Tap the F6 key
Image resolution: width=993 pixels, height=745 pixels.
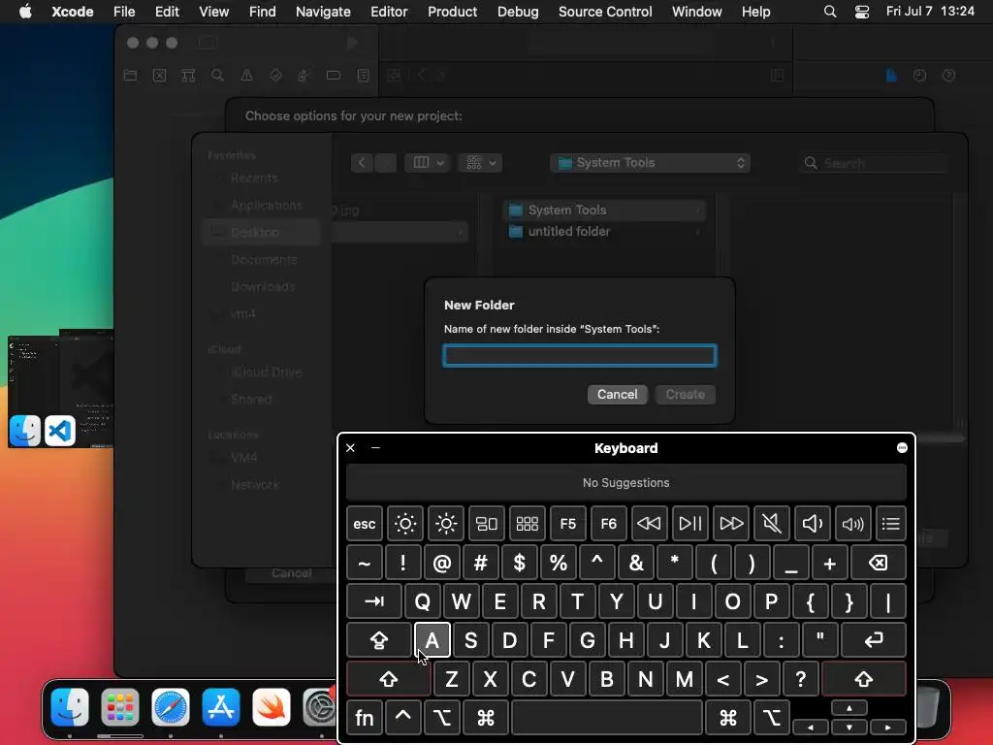click(x=609, y=524)
